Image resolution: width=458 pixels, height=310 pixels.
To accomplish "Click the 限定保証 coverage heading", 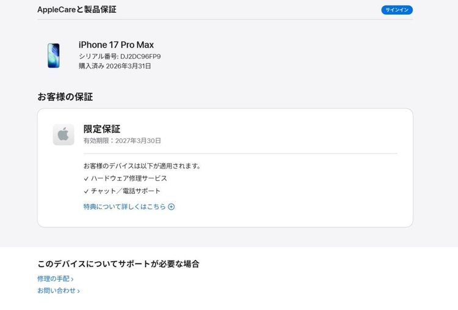I will point(102,129).
